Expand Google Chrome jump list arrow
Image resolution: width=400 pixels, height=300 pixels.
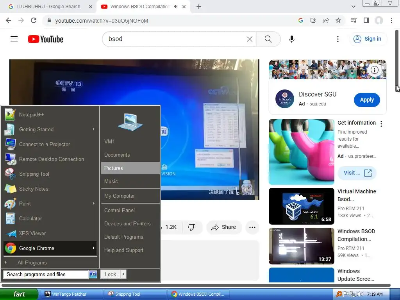[94, 248]
